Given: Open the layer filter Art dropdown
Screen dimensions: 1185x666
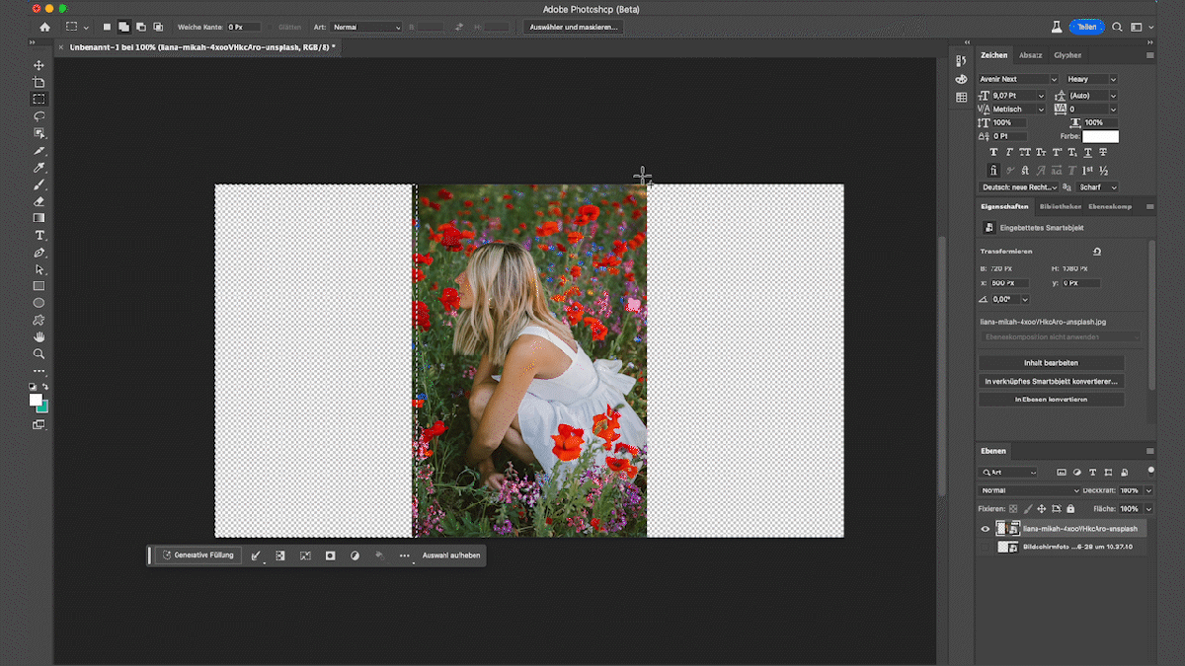Looking at the screenshot, I should coord(1007,473).
